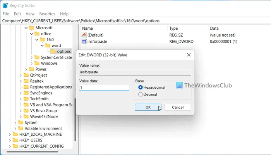Expand the HKEY_USERS tree node
The width and height of the screenshot is (271, 155).
tap(10, 140)
